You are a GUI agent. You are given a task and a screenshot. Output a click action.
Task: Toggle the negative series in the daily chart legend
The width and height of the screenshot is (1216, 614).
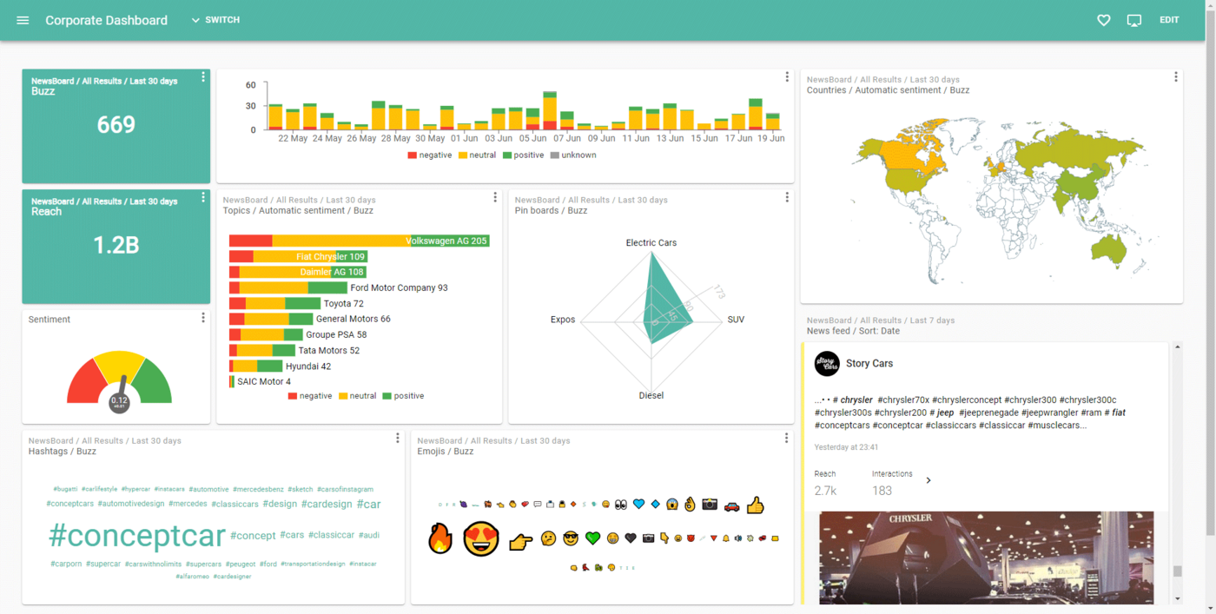[430, 155]
